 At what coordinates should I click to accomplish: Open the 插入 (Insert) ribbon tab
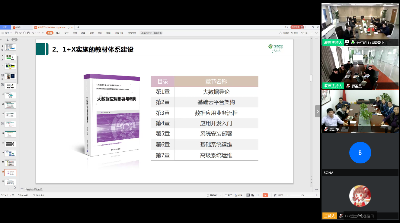point(58,33)
